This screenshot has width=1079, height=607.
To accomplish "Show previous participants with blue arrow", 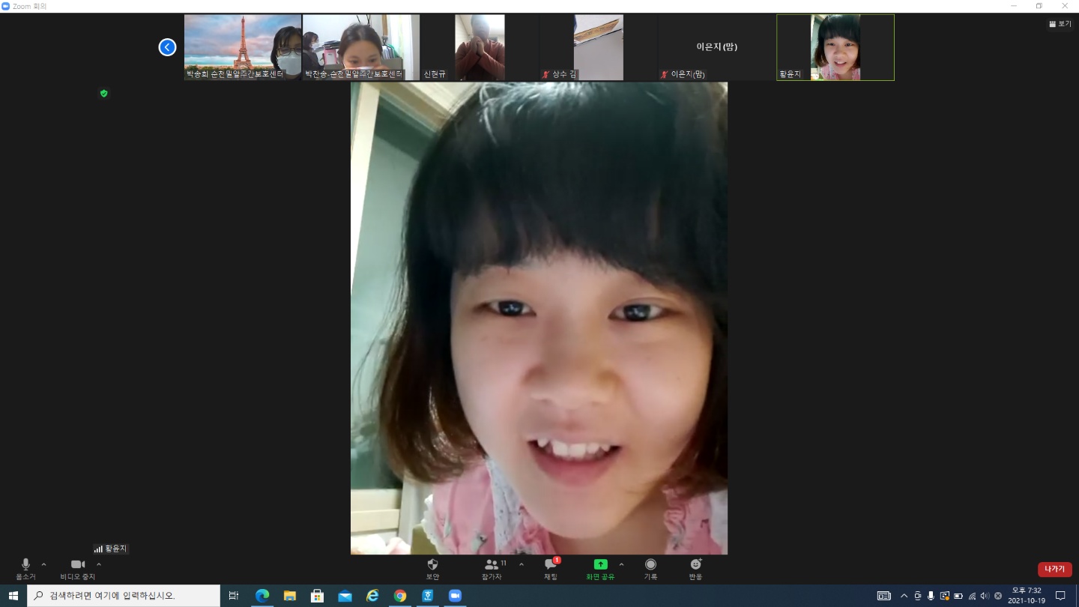I will (167, 47).
